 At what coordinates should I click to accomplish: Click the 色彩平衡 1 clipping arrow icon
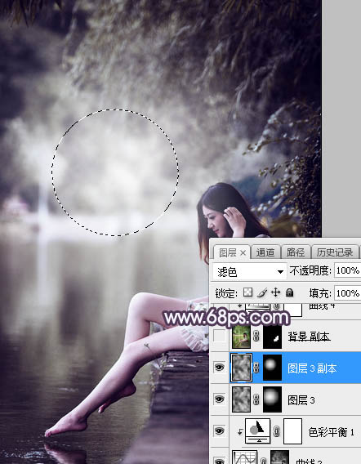tap(239, 432)
